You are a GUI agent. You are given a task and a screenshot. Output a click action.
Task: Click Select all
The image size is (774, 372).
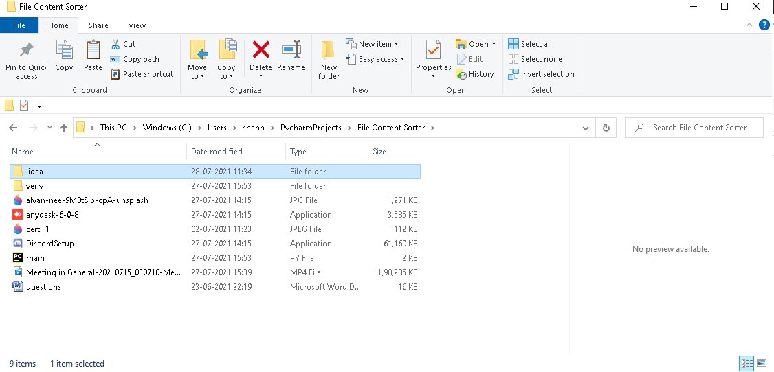pos(530,44)
